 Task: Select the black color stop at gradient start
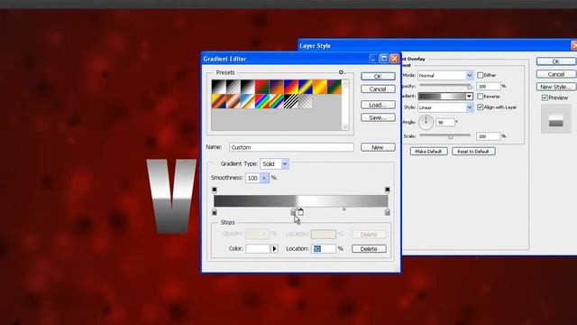pos(215,212)
